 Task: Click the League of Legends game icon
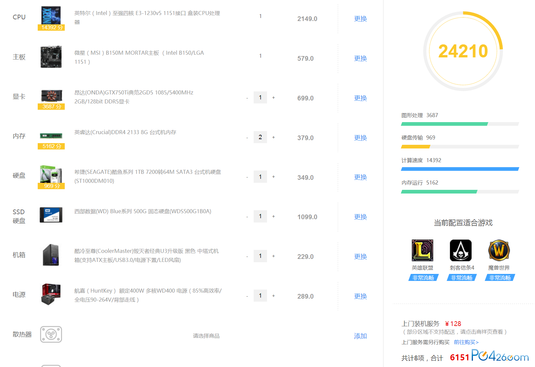(423, 250)
